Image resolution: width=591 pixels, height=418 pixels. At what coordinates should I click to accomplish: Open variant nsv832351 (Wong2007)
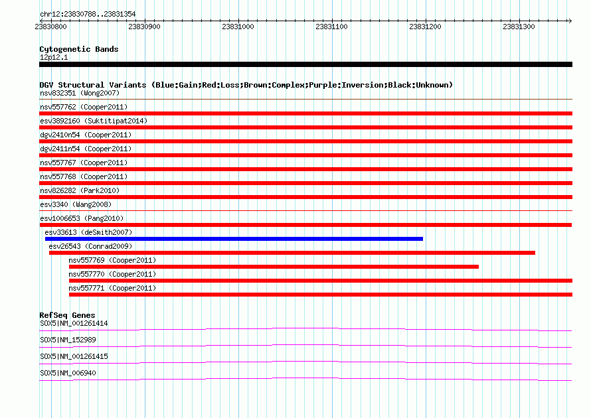[x=80, y=93]
